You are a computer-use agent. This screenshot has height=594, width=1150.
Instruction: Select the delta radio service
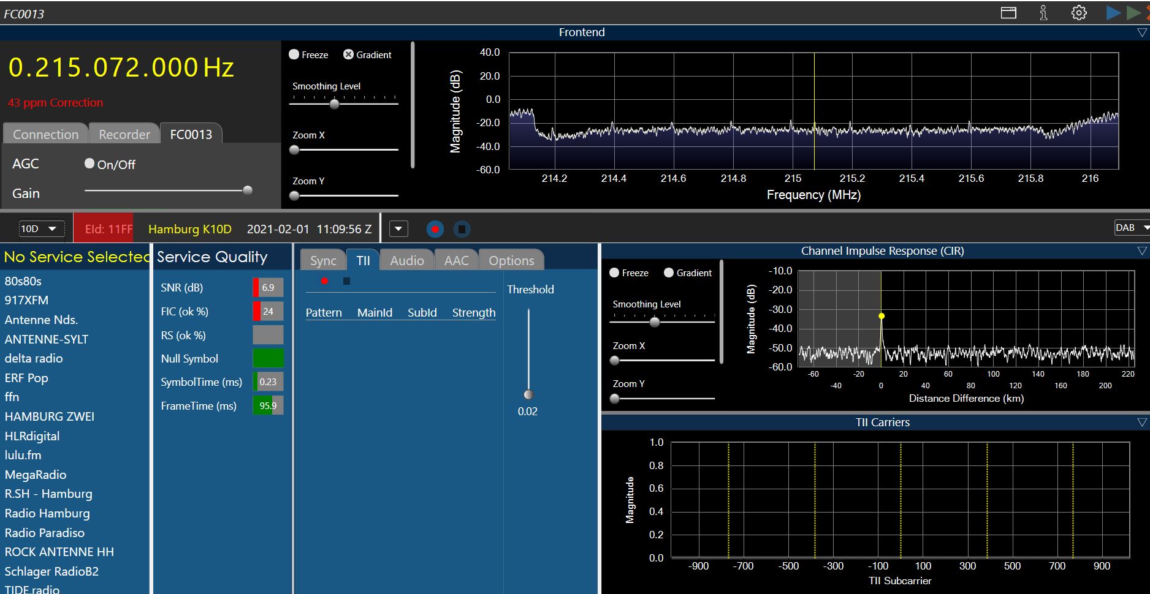click(x=34, y=358)
